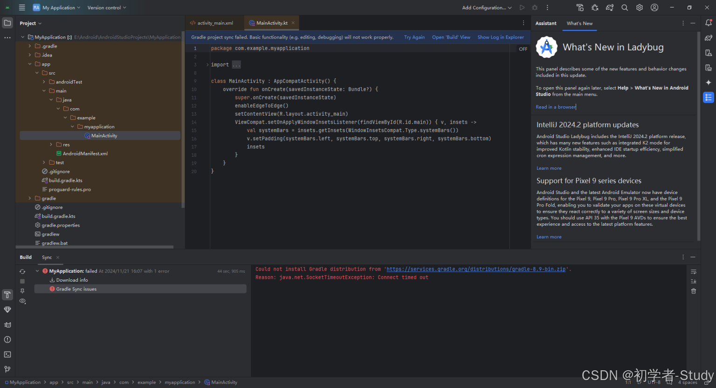Image resolution: width=716 pixels, height=388 pixels.
Task: Click Try Again in sync banner
Action: [414, 37]
